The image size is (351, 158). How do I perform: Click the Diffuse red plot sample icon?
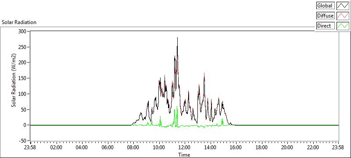[343, 16]
